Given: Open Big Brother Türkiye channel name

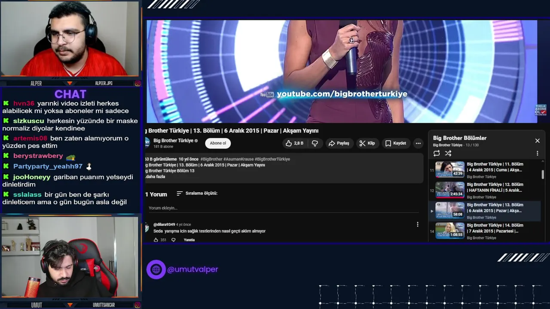Looking at the screenshot, I should point(173,141).
